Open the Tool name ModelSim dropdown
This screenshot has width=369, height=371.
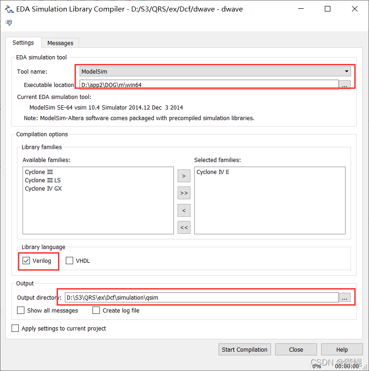coord(215,71)
